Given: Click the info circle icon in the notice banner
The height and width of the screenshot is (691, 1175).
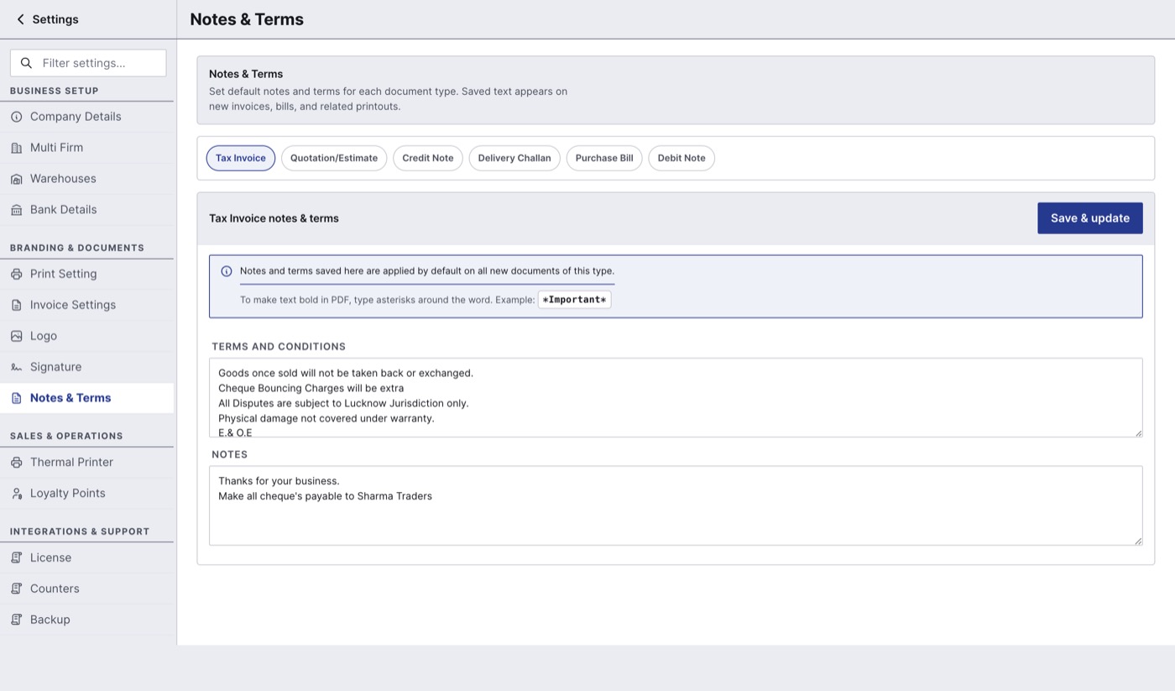Looking at the screenshot, I should [227, 271].
